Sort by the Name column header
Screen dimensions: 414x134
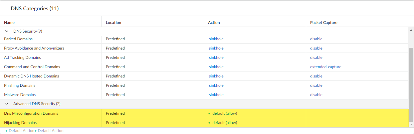(9, 23)
